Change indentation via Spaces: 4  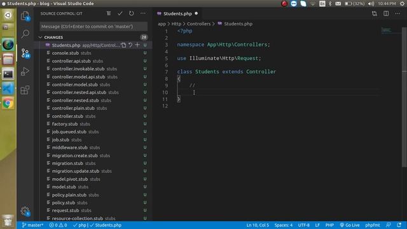pyautogui.click(x=284, y=225)
